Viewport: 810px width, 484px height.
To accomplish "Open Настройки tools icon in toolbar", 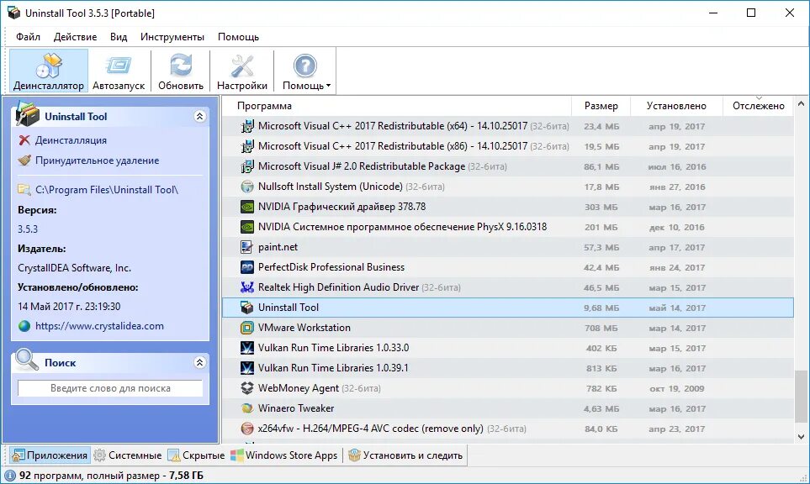I will 242,66.
